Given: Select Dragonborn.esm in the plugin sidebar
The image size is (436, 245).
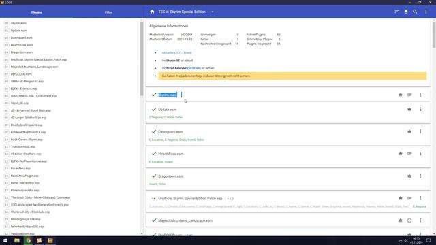Looking at the screenshot, I should coord(22,52).
